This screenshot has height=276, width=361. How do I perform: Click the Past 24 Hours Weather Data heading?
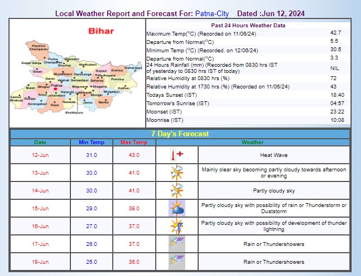(248, 26)
